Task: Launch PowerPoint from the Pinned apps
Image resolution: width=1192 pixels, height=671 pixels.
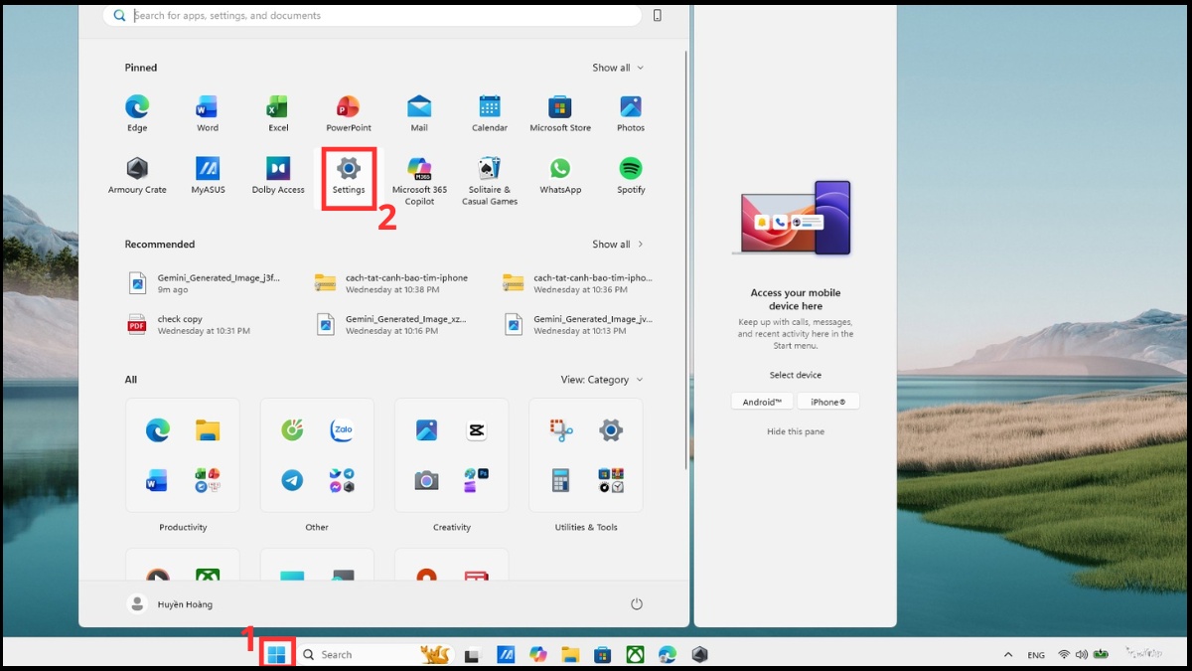Action: (x=349, y=112)
